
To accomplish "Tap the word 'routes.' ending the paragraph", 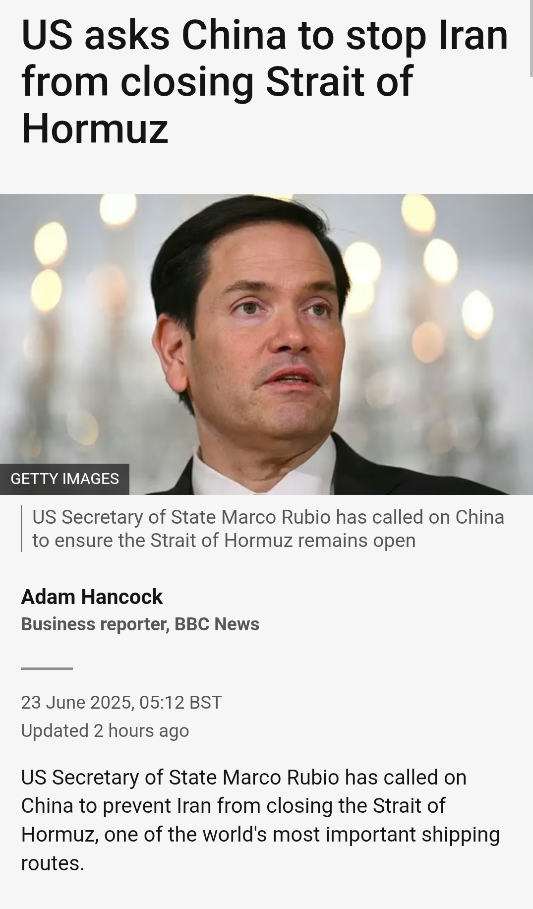I will click(x=53, y=863).
